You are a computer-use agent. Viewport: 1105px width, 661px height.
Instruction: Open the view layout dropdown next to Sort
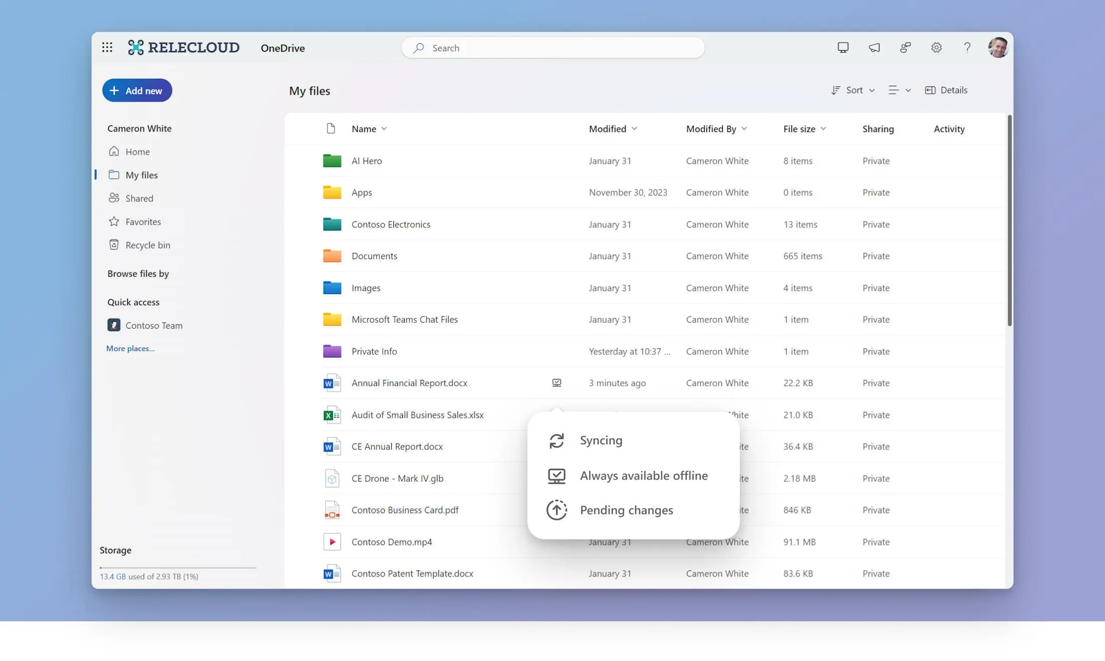pyautogui.click(x=899, y=90)
